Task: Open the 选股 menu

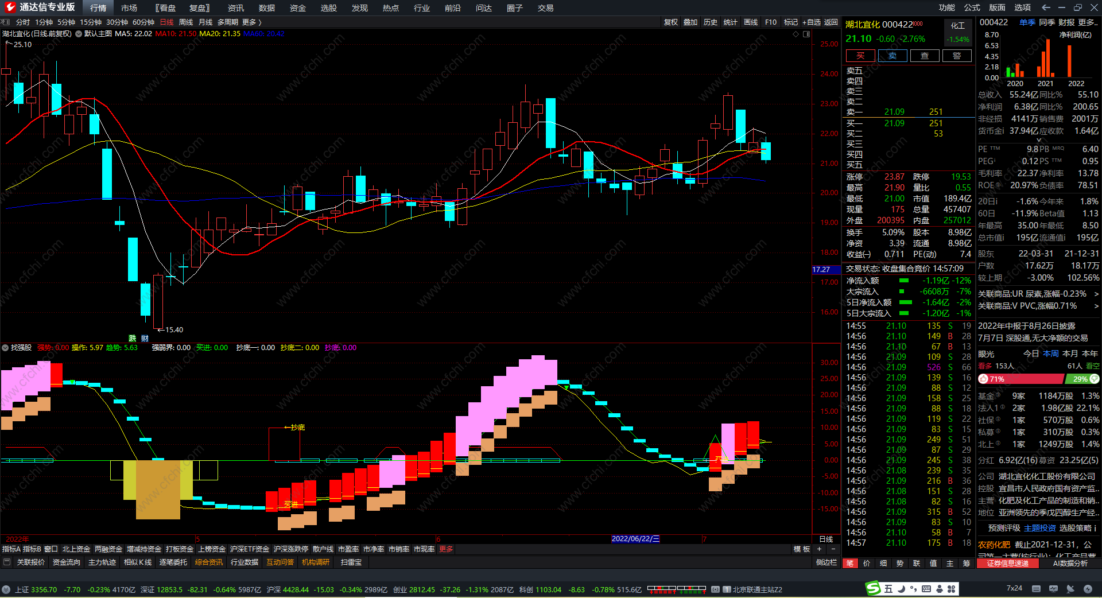Action: click(x=328, y=8)
